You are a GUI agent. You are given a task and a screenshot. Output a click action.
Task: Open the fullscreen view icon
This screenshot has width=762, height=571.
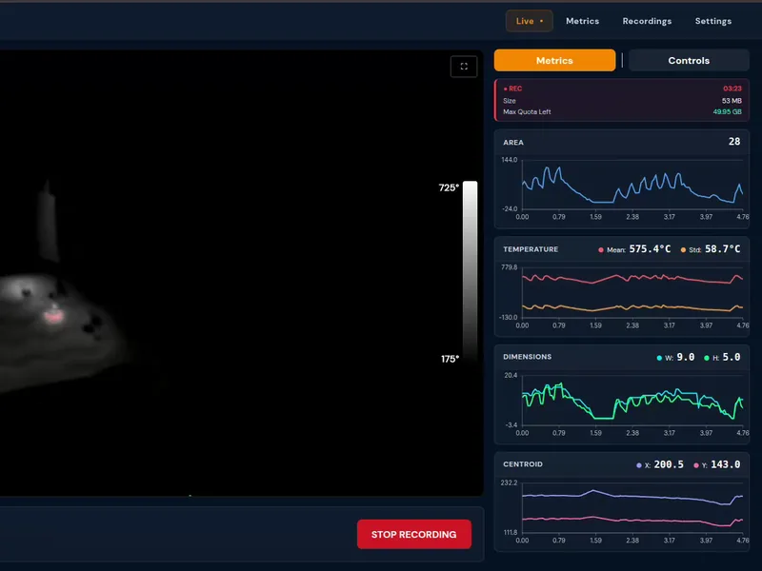[x=464, y=67]
